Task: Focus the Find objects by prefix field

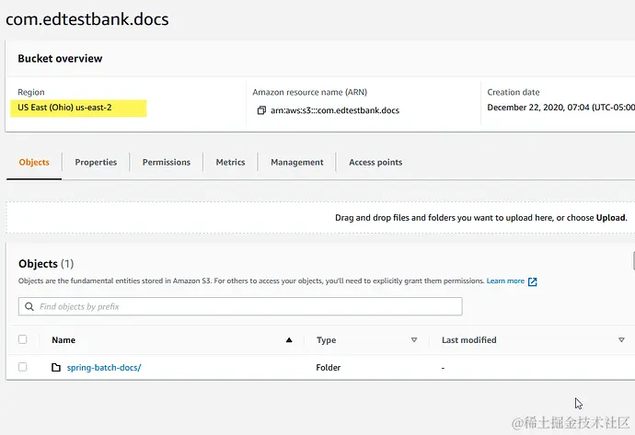Action: point(240,306)
